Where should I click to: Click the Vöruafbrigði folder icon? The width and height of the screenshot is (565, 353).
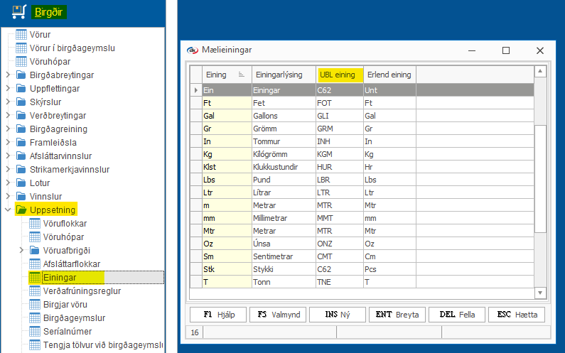point(35,251)
